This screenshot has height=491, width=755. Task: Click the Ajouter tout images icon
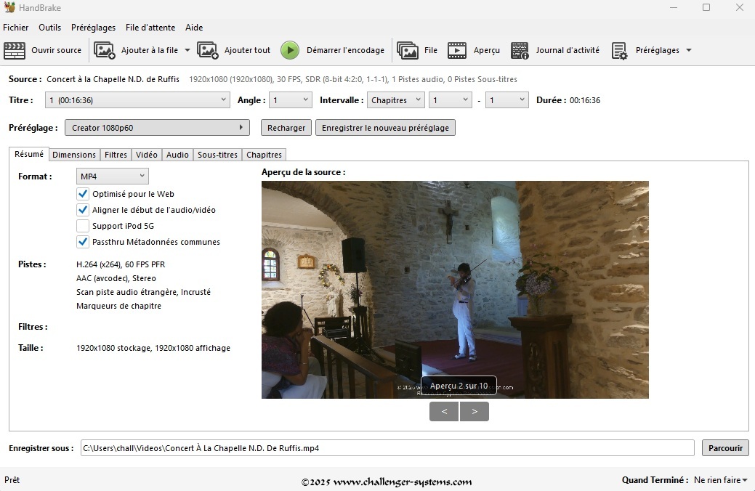click(x=208, y=50)
